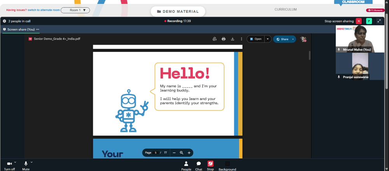
Task: Turn off the camera
Action: point(9,166)
